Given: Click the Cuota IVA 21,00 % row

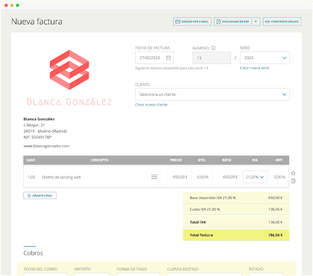Looking at the screenshot, I should click(x=236, y=209).
